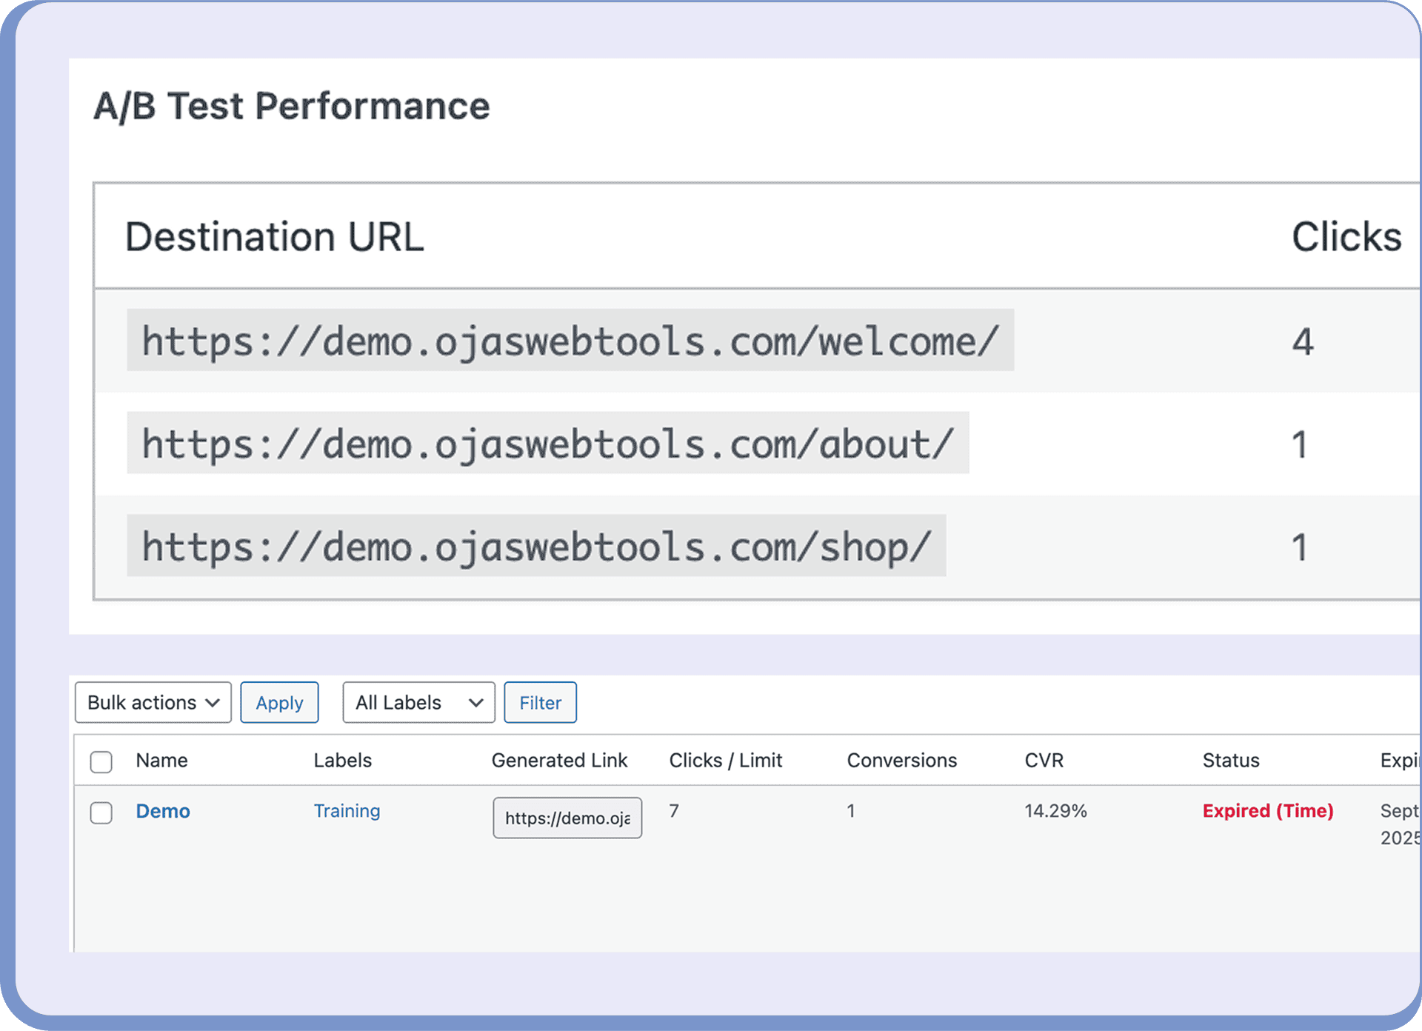Click the generated link field for Demo
This screenshot has height=1031, width=1422.
click(567, 818)
